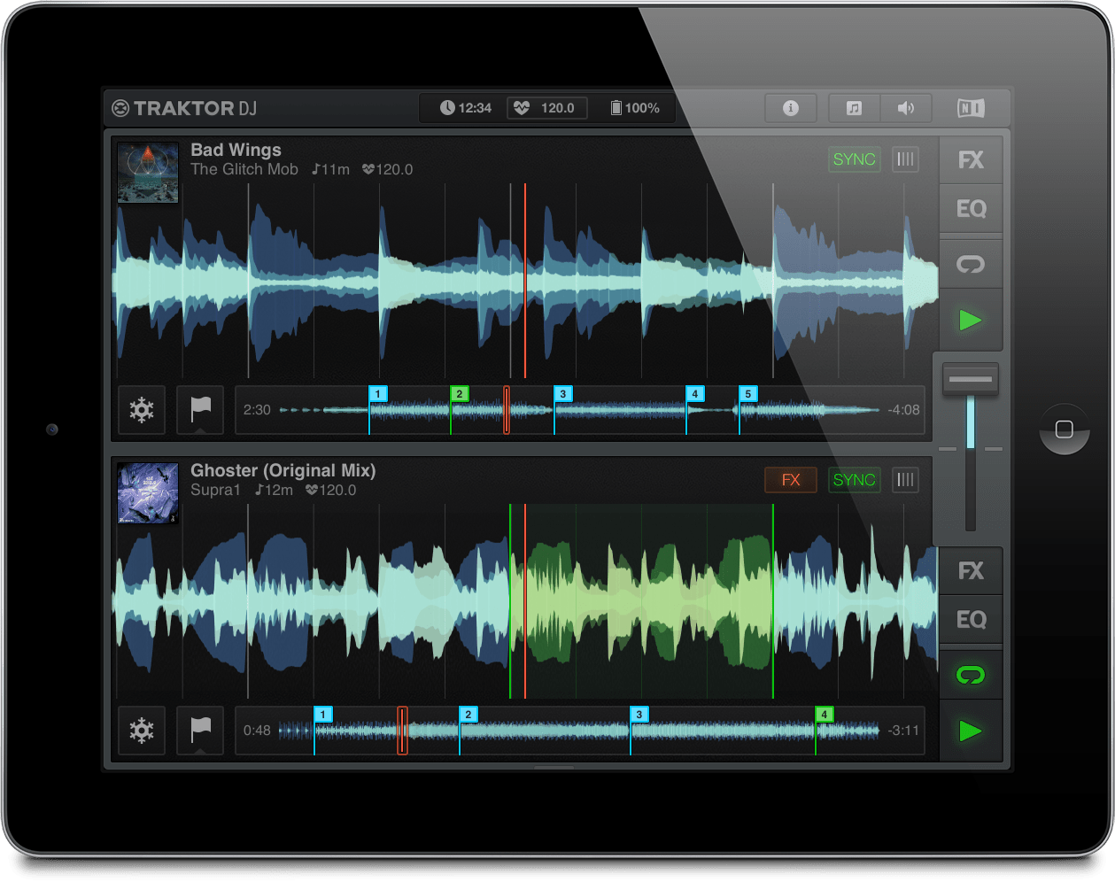Open EQ panel for lower deck

pyautogui.click(x=971, y=620)
